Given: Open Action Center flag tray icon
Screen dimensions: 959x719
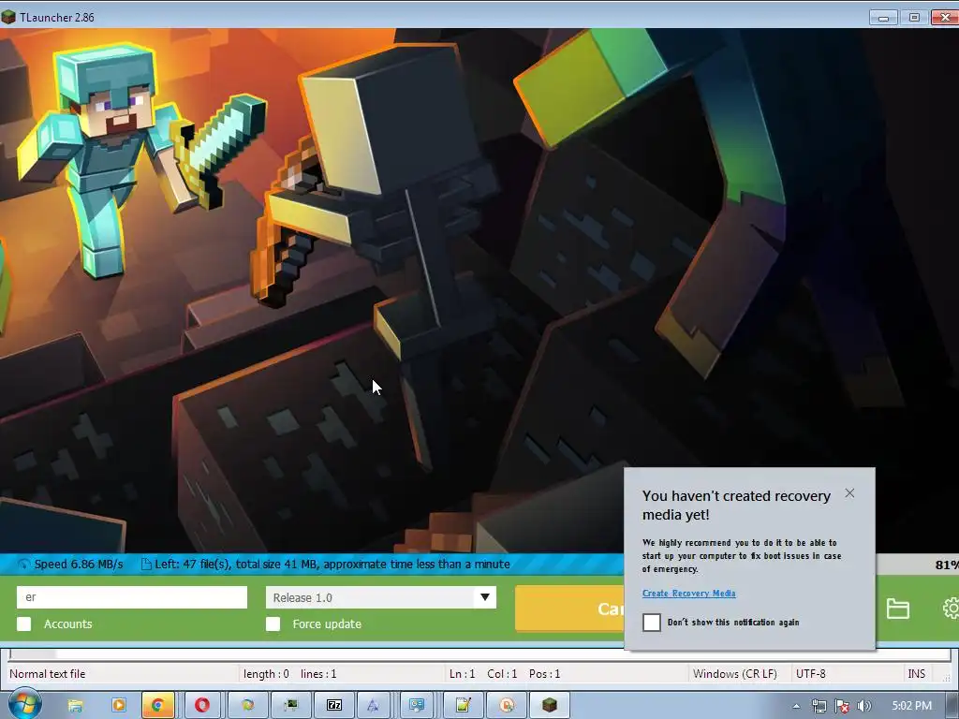Looking at the screenshot, I should [x=842, y=706].
